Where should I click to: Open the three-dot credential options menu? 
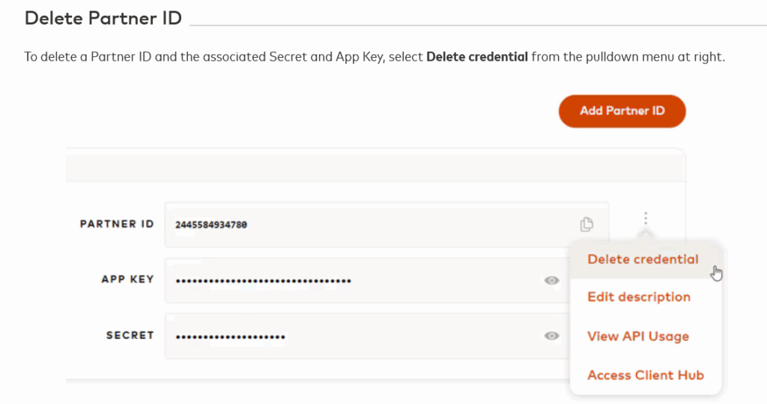pos(646,219)
